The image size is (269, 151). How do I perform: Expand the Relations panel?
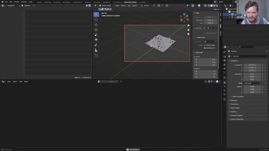click(234, 100)
